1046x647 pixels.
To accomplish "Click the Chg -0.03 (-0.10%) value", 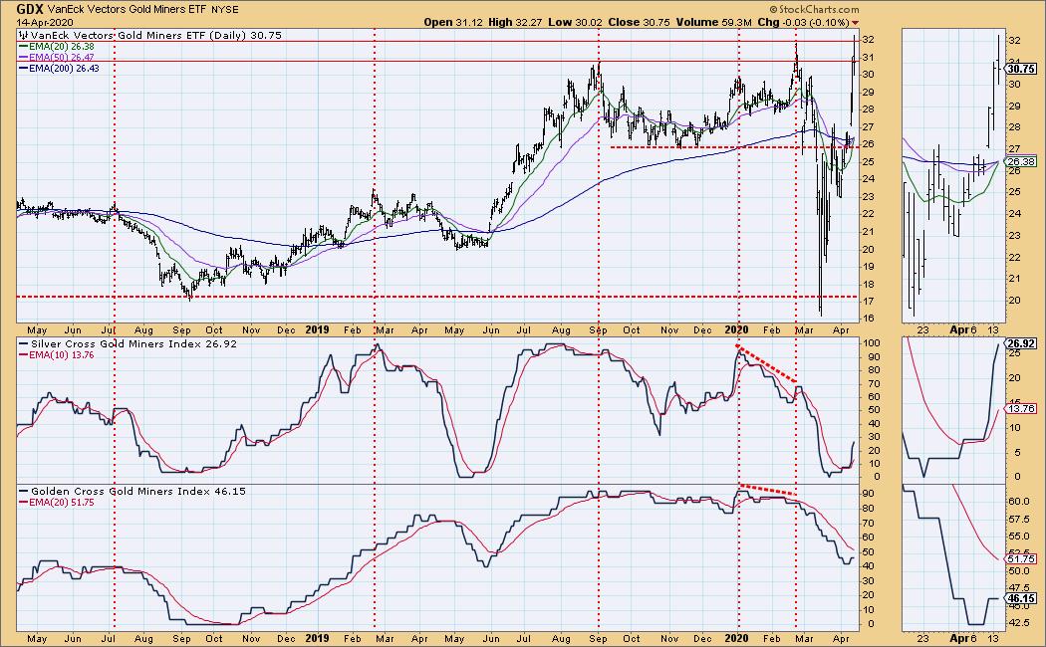I will point(803,22).
